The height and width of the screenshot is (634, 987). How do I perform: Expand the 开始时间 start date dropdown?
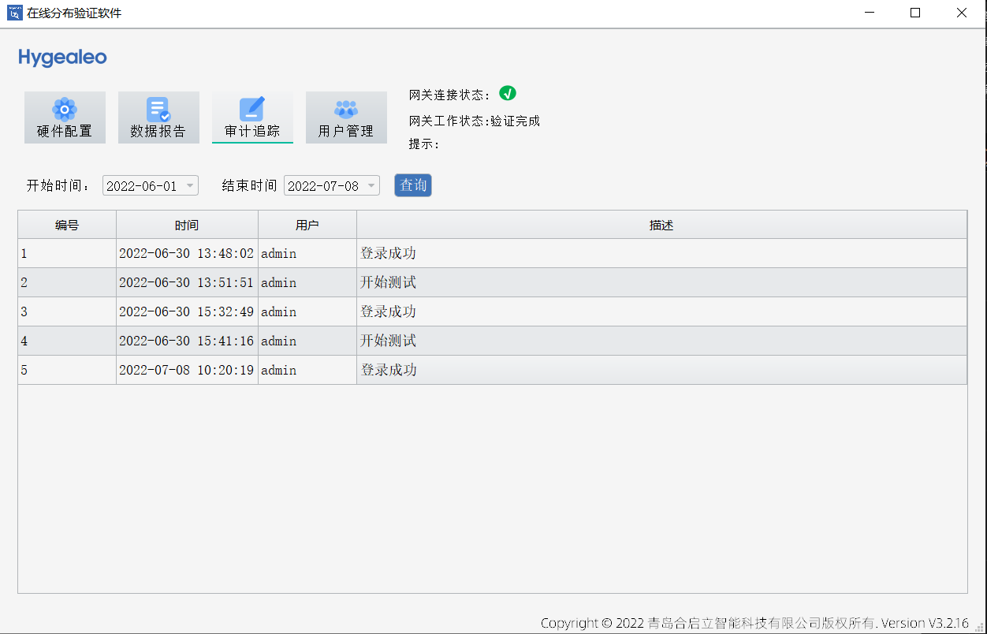pyautogui.click(x=189, y=186)
